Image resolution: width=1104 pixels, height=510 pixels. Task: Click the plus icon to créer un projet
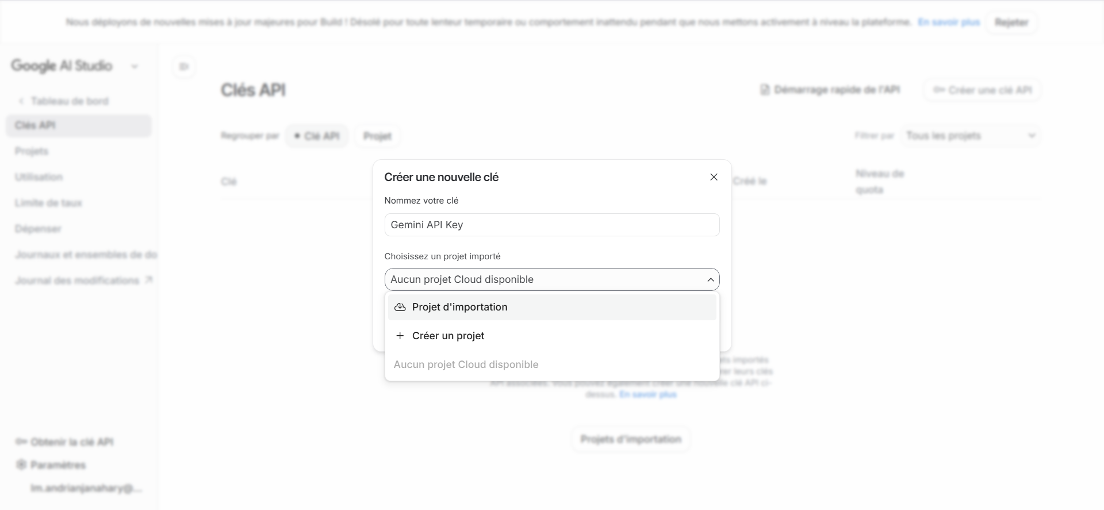pyautogui.click(x=400, y=336)
